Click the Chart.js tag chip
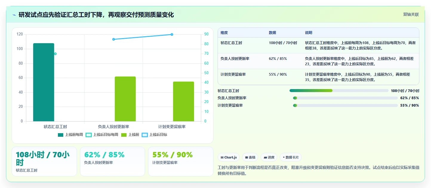 (x=229, y=157)
